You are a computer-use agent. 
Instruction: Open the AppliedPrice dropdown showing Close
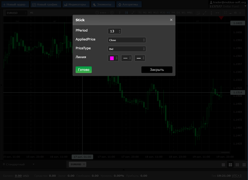pyautogui.click(x=127, y=40)
